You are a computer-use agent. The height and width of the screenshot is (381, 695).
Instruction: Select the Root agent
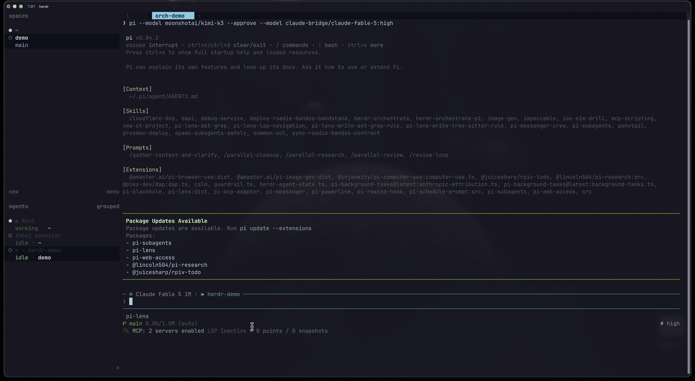coord(28,221)
